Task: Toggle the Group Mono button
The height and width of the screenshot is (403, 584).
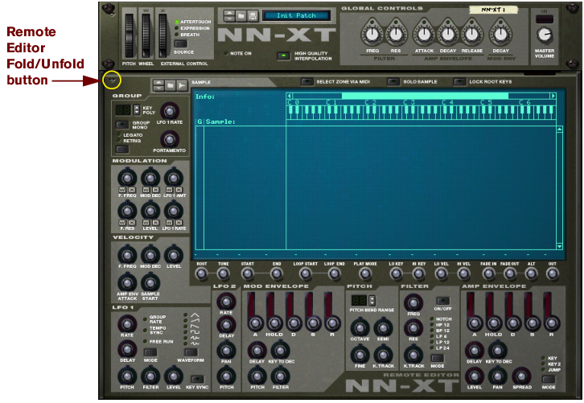Action: (122, 125)
